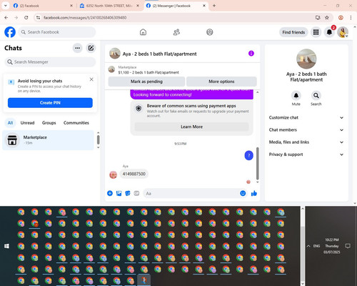The width and height of the screenshot is (357, 286).
Task: Switch to the Unread filter
Action: point(27,123)
